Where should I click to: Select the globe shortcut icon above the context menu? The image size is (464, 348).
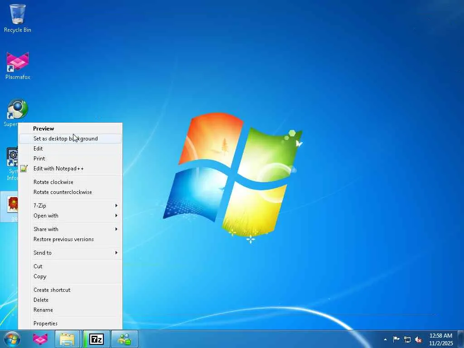pos(18,109)
